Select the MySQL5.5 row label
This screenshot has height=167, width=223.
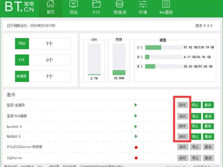point(14,136)
